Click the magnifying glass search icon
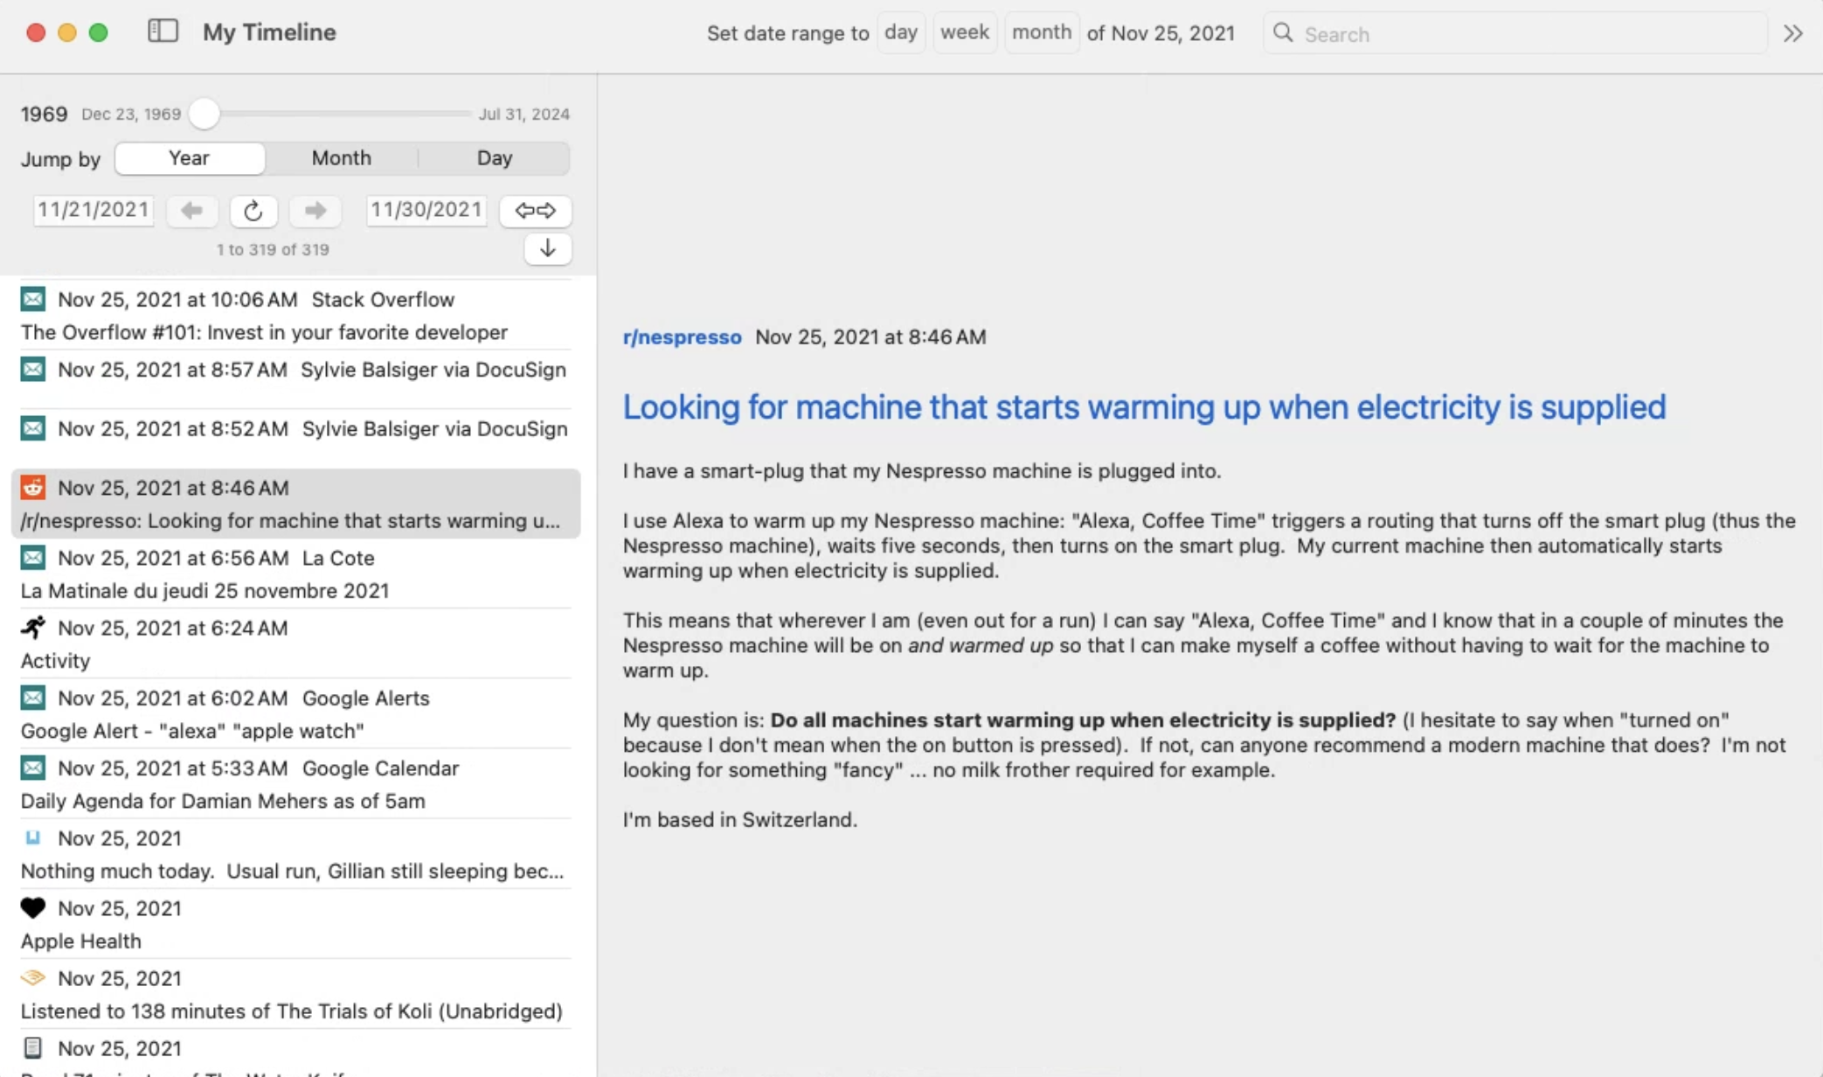The width and height of the screenshot is (1823, 1077). (1282, 33)
